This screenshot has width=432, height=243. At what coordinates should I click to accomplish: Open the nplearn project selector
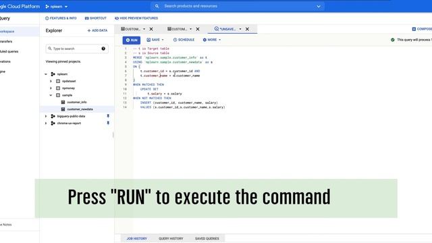pyautogui.click(x=57, y=7)
